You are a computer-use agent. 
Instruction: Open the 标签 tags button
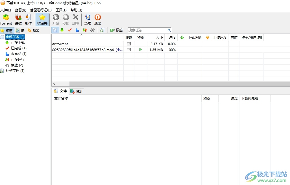[116, 30]
